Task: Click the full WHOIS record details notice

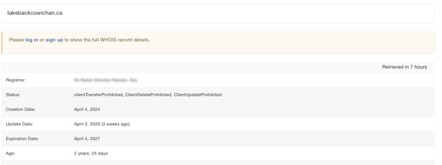Action: tap(218, 43)
